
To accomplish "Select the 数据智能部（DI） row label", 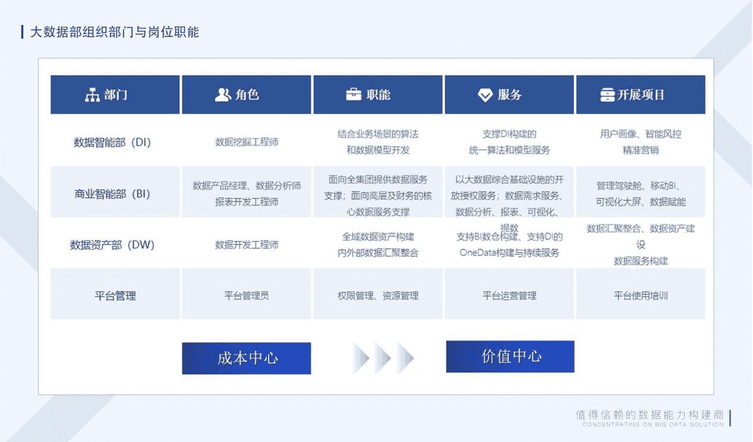I will (x=112, y=143).
